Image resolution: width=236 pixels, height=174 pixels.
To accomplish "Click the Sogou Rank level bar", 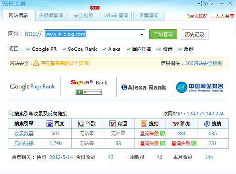I will (x=89, y=92).
